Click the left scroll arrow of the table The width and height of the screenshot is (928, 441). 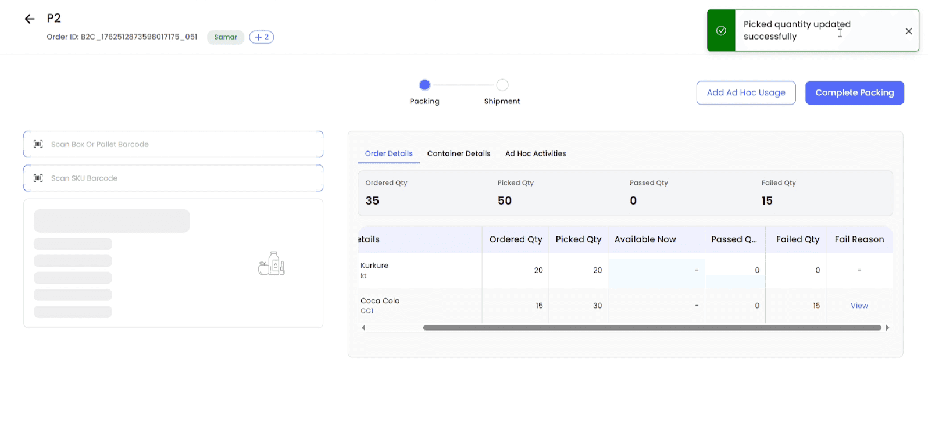click(363, 328)
